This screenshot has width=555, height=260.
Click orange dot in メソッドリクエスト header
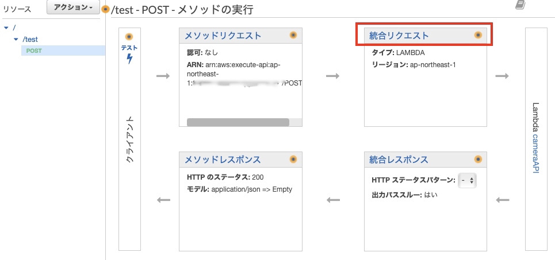[x=293, y=35]
